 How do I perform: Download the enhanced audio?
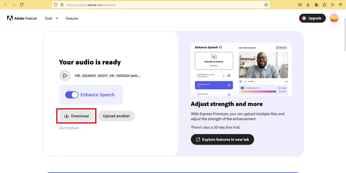pyautogui.click(x=77, y=116)
